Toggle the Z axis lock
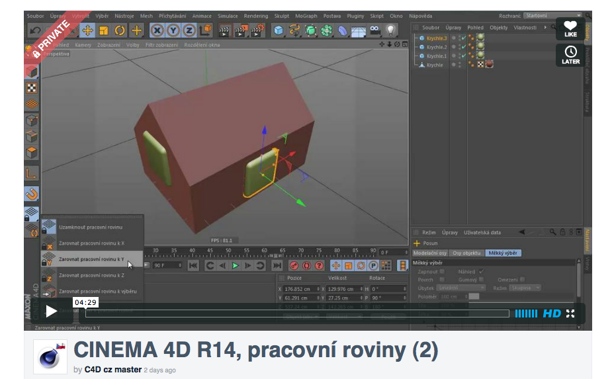 [x=189, y=30]
